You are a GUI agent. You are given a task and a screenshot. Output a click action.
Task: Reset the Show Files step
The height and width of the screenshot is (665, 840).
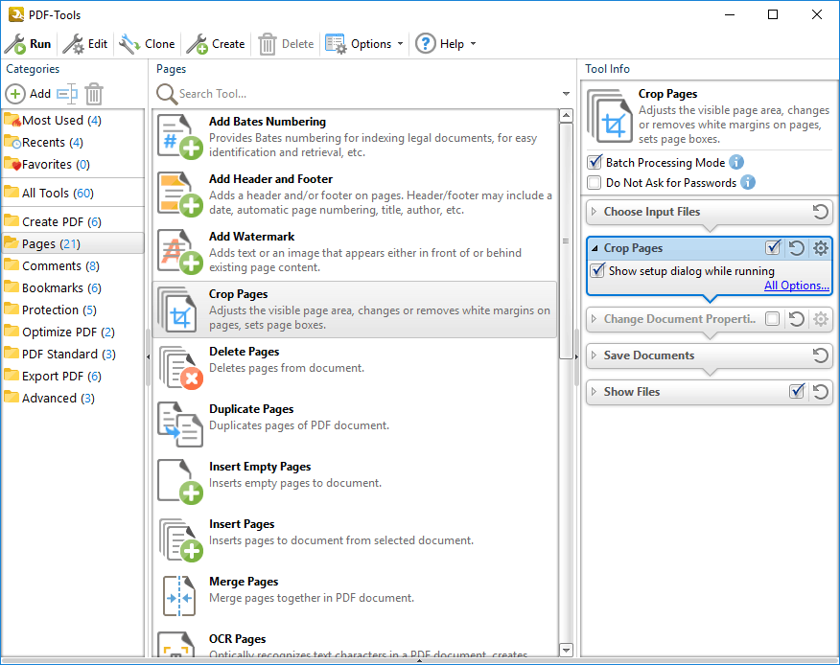[x=820, y=392]
